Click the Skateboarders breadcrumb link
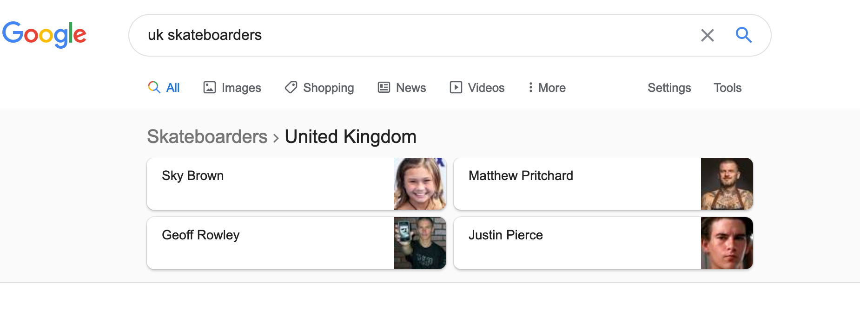This screenshot has width=860, height=309. (x=207, y=137)
